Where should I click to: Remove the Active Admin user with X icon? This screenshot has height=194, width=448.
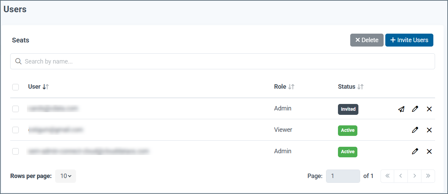coord(429,152)
